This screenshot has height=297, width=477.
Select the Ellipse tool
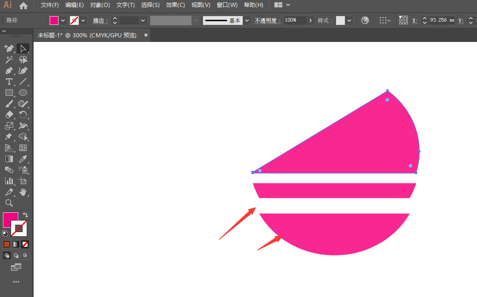coord(23,93)
